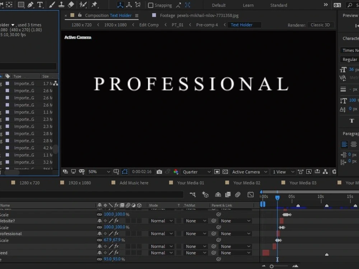Select the Eraser tool
The width and height of the screenshot is (359, 269).
tap(71, 5)
